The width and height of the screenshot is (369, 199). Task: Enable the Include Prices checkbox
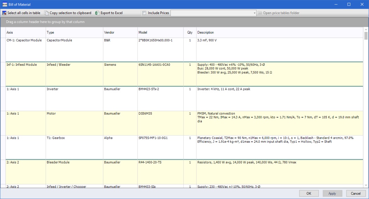(x=144, y=13)
